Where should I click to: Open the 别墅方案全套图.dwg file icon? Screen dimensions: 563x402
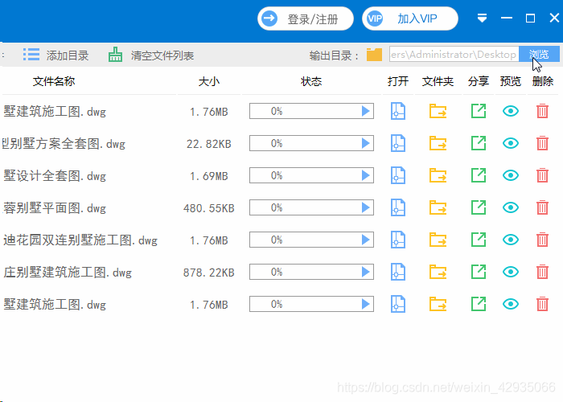[x=398, y=143]
